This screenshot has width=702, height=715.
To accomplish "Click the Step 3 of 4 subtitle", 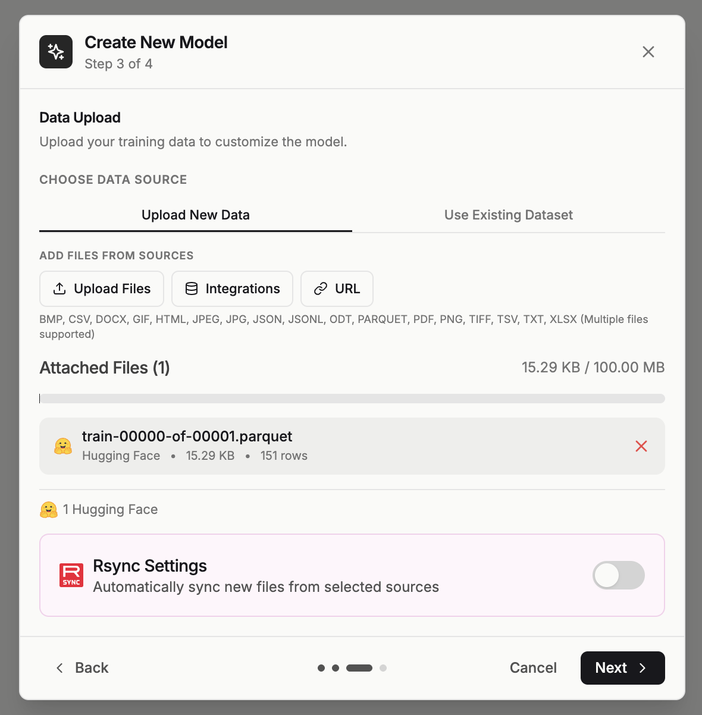I will (118, 64).
